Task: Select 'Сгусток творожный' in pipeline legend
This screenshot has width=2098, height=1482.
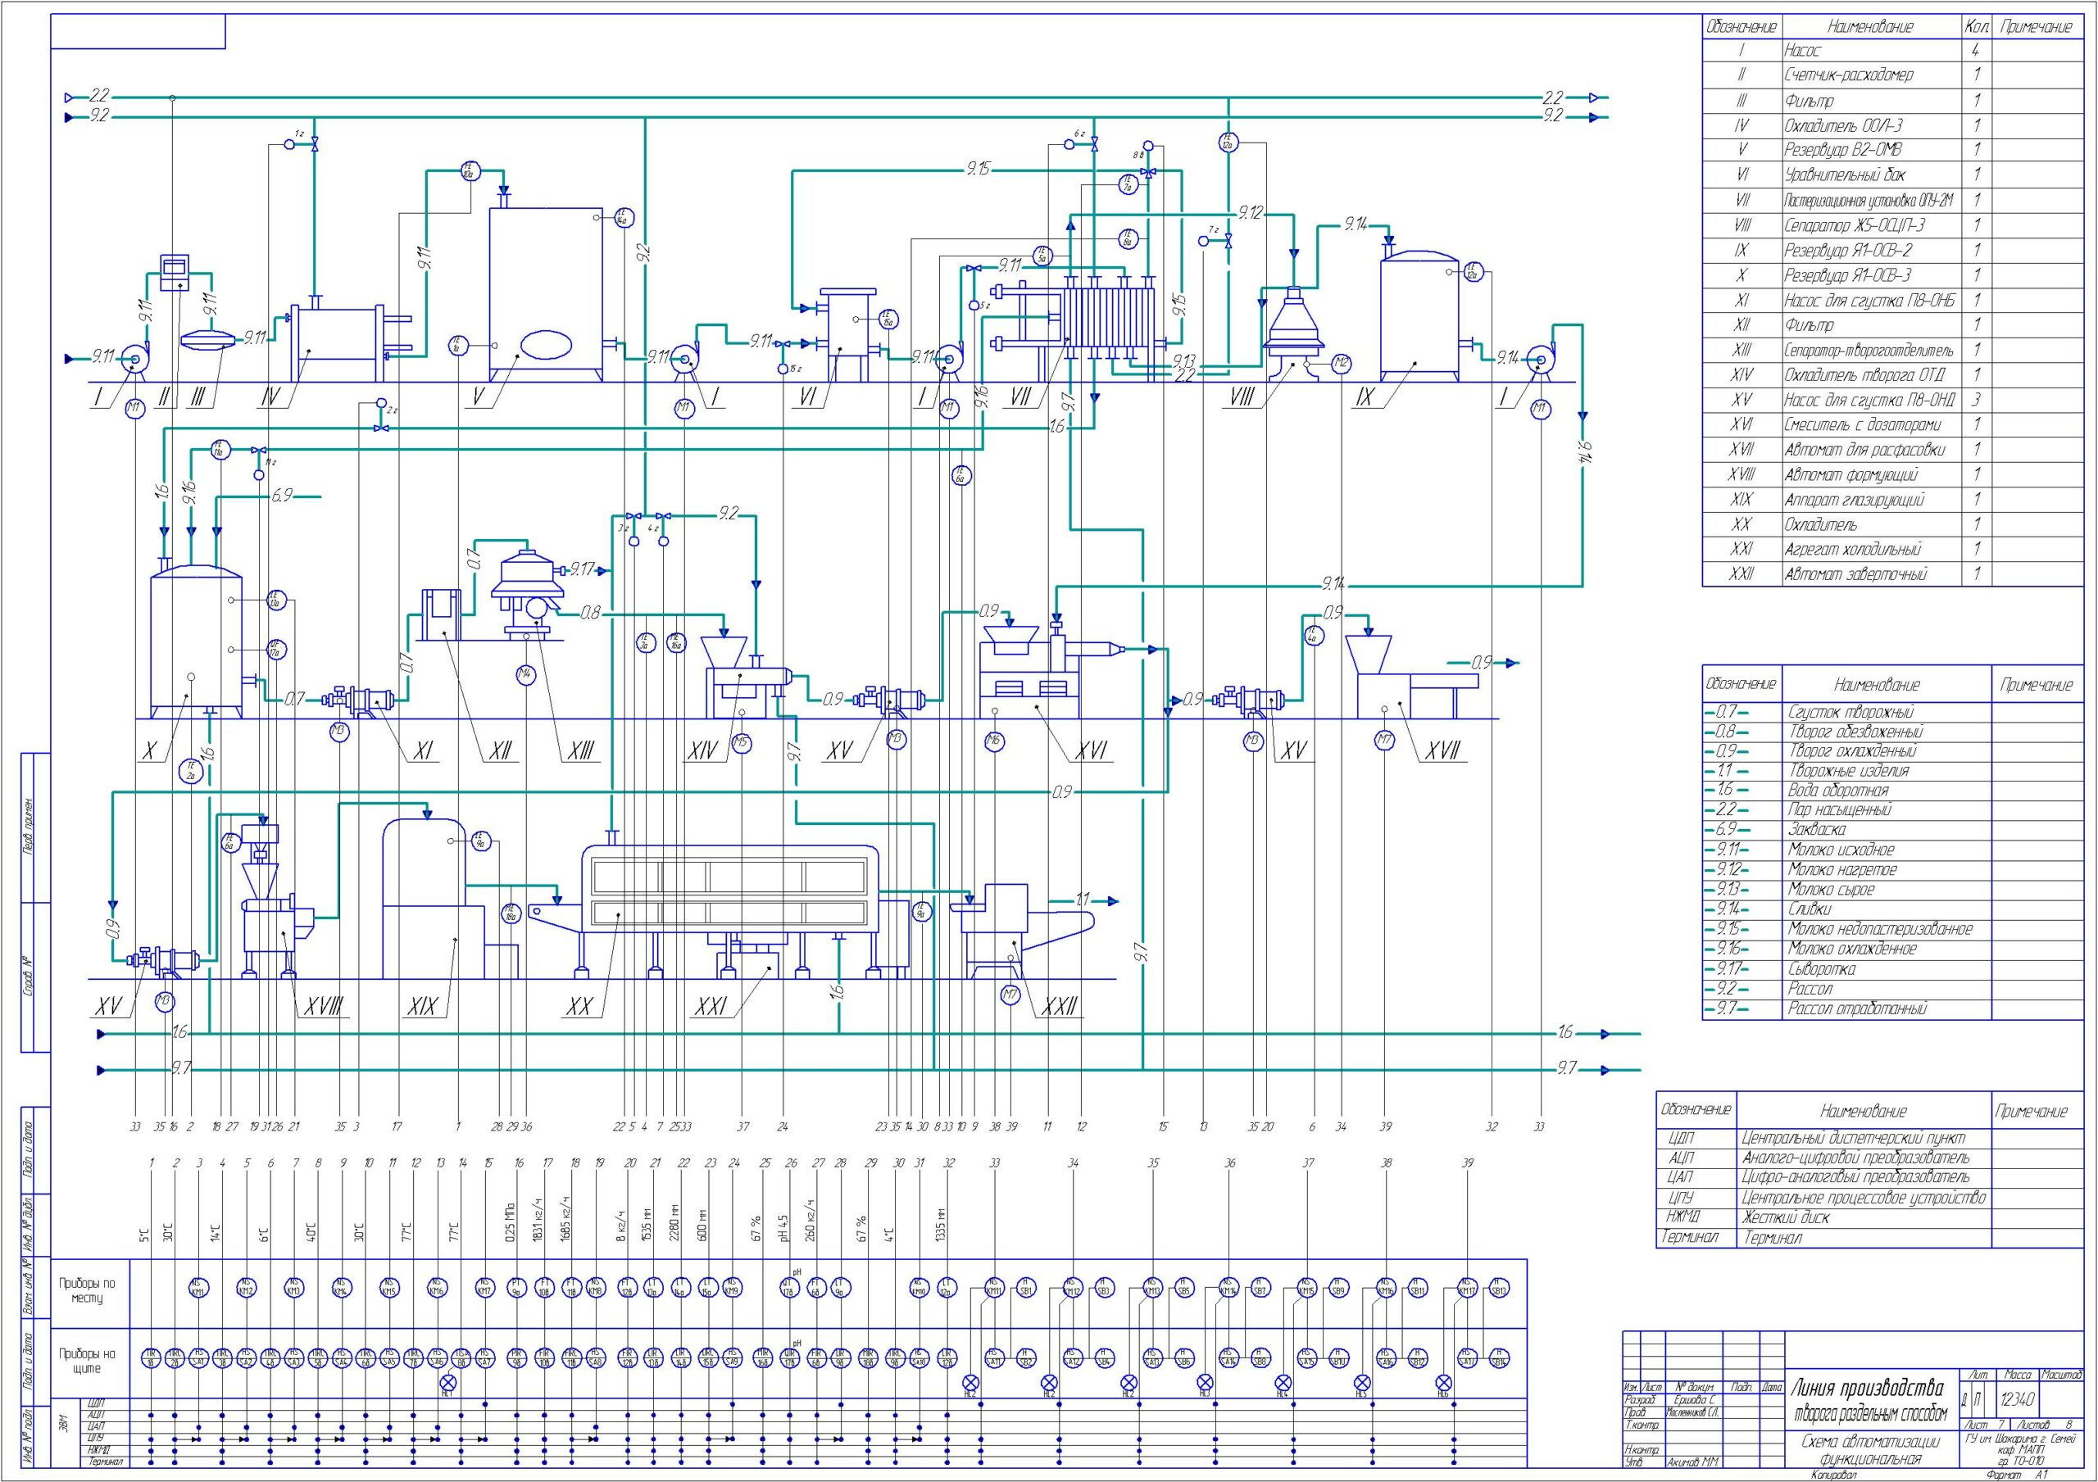Action: pyautogui.click(x=1851, y=712)
